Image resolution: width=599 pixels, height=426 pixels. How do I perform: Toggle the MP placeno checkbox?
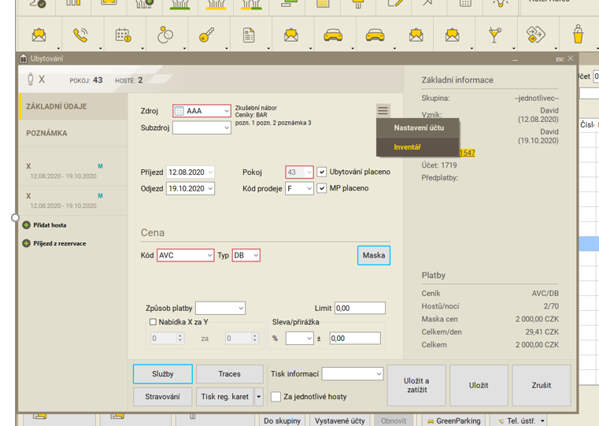(x=322, y=188)
